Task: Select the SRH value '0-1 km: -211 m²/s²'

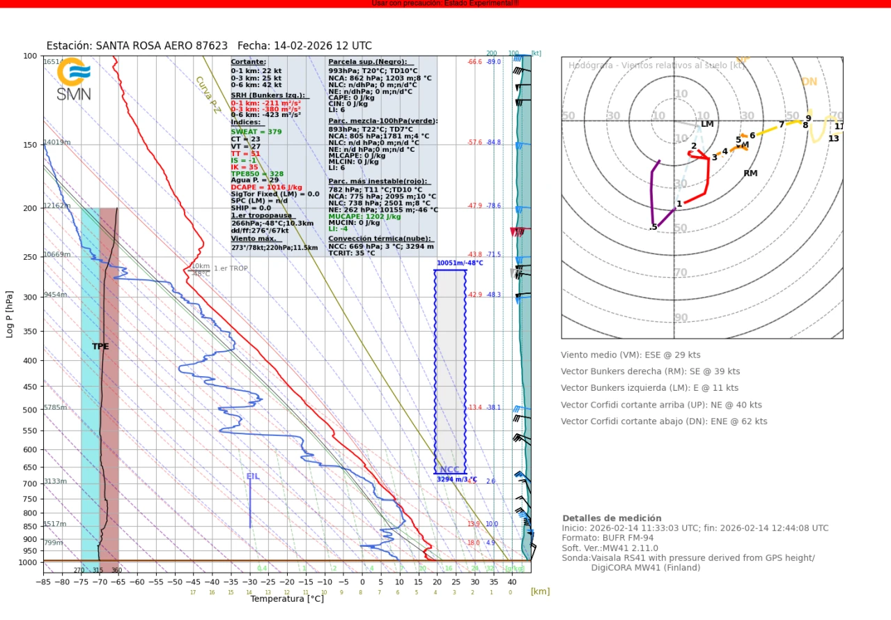Action: (x=266, y=102)
